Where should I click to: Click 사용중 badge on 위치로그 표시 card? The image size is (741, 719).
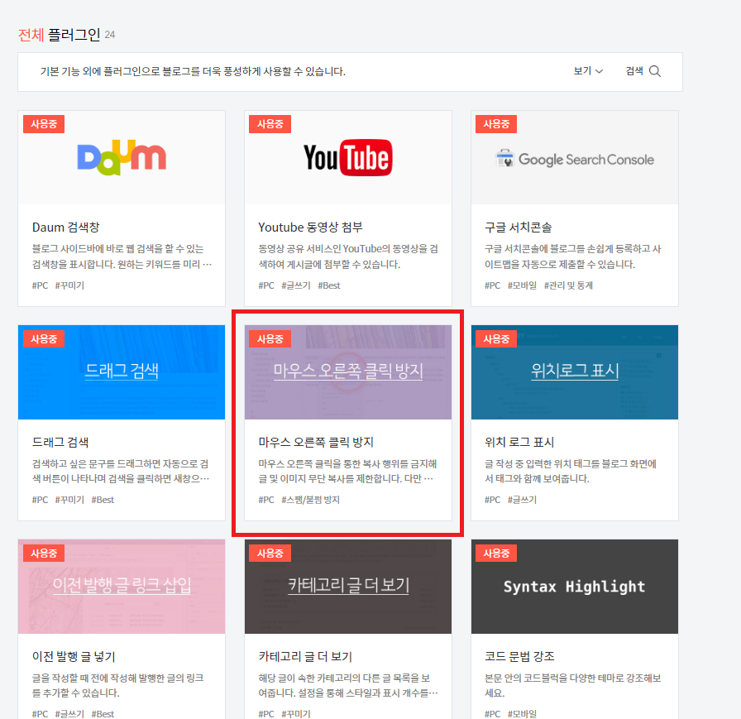(496, 339)
